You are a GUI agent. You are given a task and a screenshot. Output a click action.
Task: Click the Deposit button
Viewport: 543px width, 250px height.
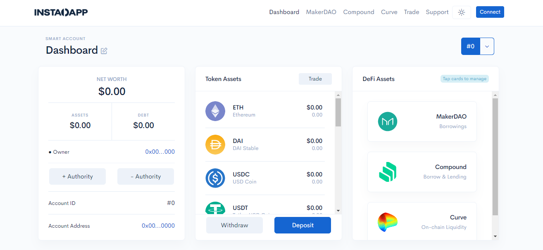[302, 225]
